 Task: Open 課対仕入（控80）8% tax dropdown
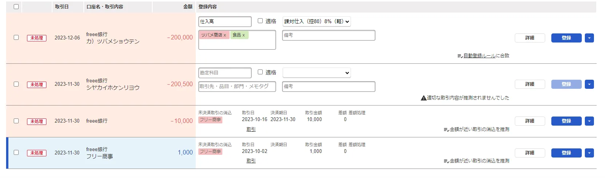(316, 22)
